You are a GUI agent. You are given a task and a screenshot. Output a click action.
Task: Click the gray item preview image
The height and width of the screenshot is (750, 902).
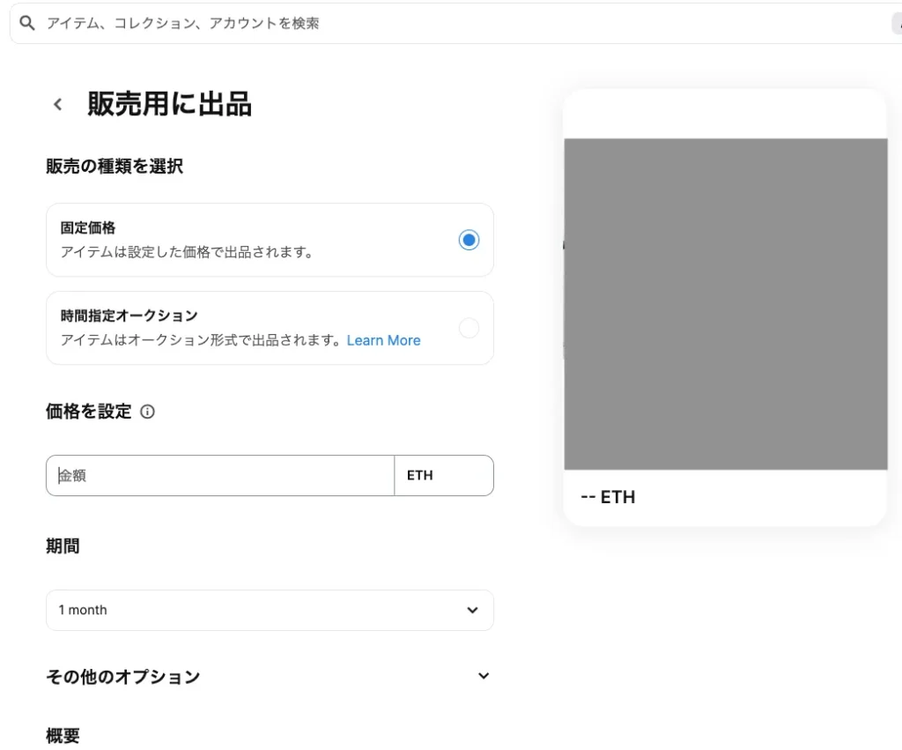coord(725,304)
